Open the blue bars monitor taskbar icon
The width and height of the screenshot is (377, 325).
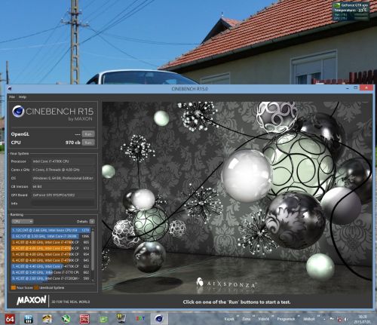click(29, 319)
